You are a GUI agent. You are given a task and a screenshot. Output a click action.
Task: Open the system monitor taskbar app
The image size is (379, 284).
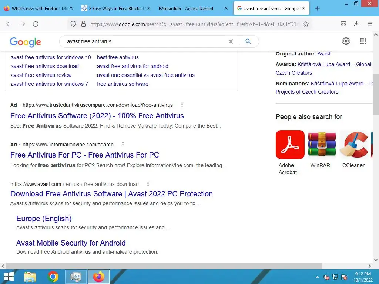[x=76, y=277]
